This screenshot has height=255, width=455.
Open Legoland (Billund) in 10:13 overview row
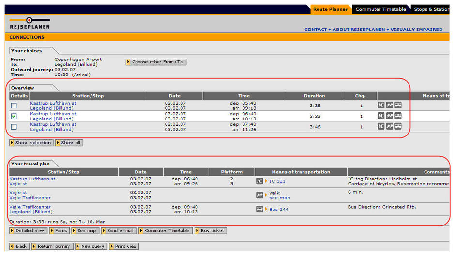52,119
